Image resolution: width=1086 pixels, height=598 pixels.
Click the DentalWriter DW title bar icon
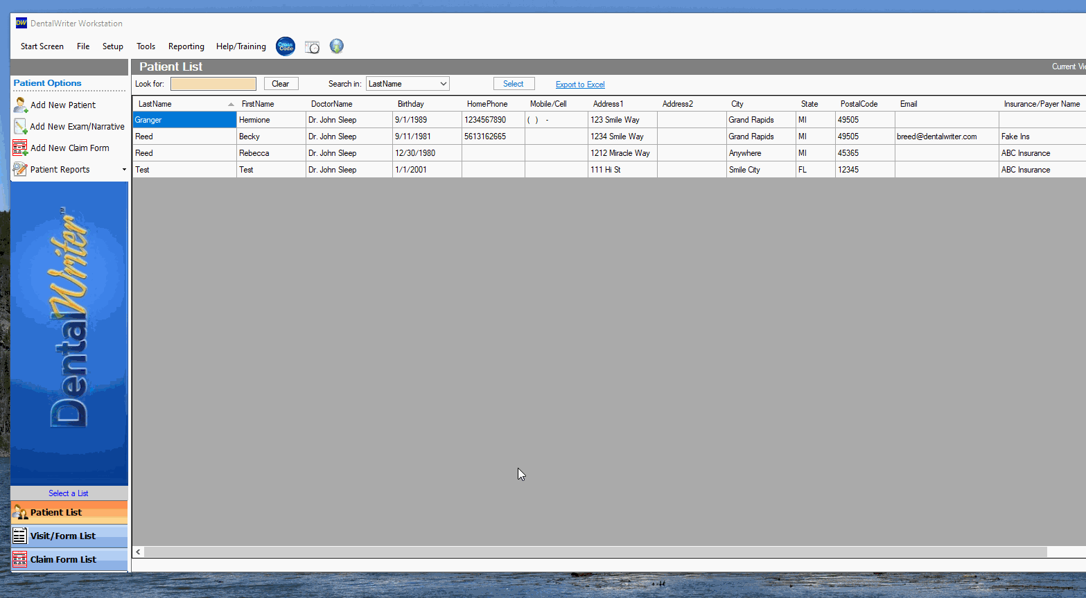point(21,23)
